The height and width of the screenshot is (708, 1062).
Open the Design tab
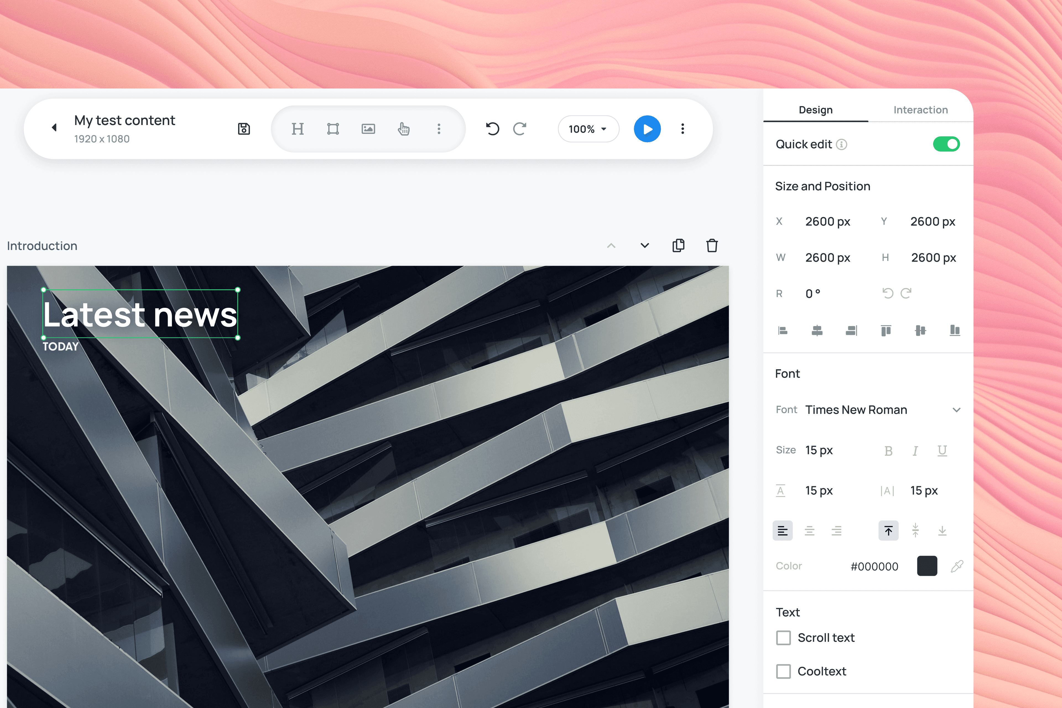coord(816,110)
